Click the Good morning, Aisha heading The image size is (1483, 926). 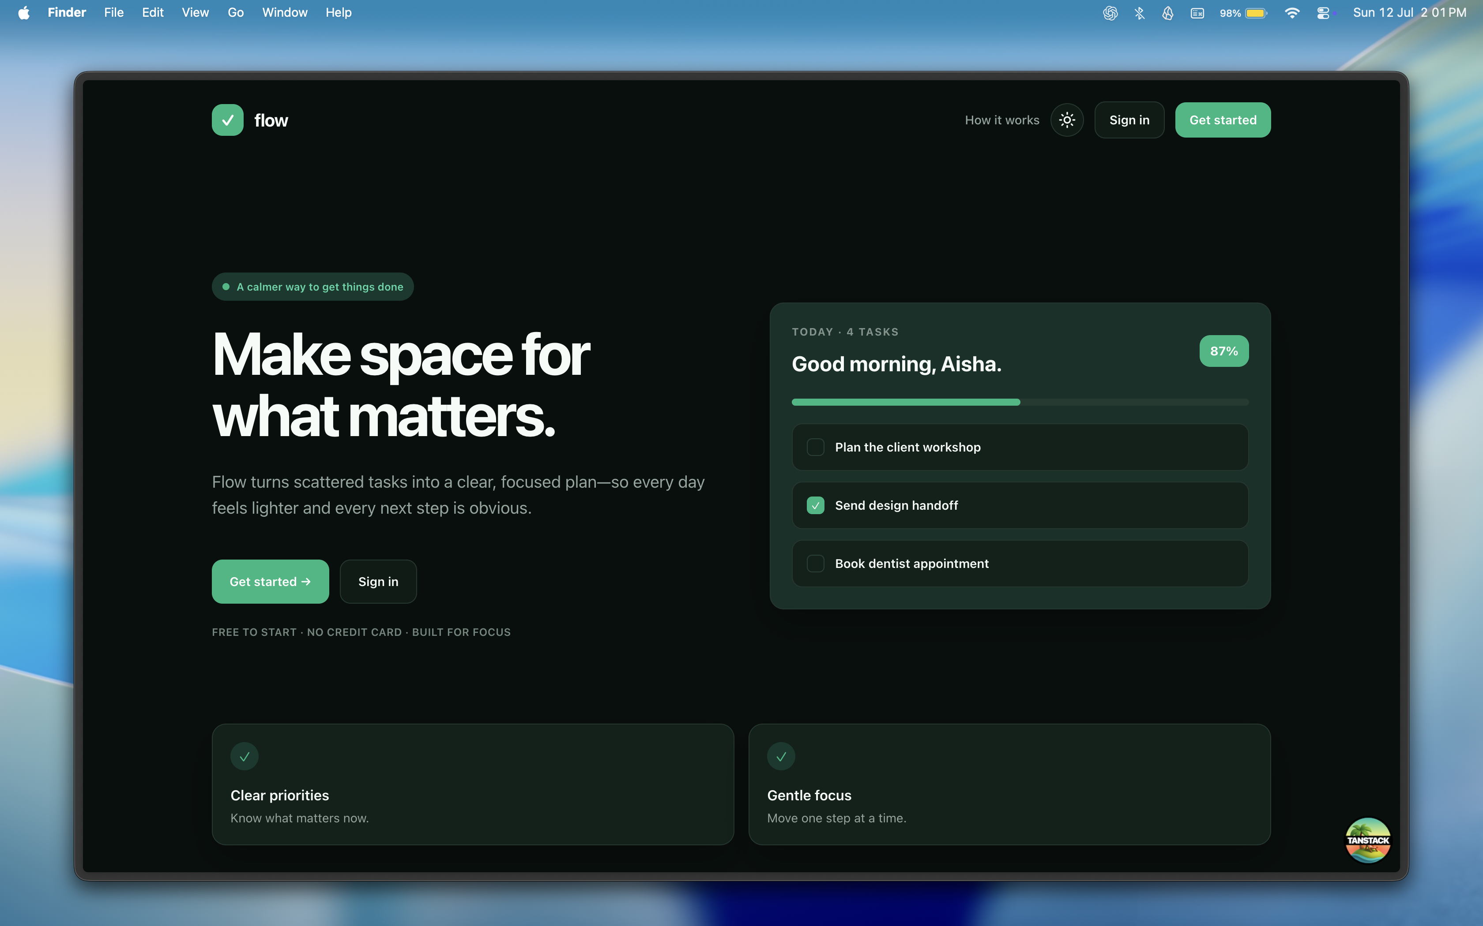coord(896,364)
